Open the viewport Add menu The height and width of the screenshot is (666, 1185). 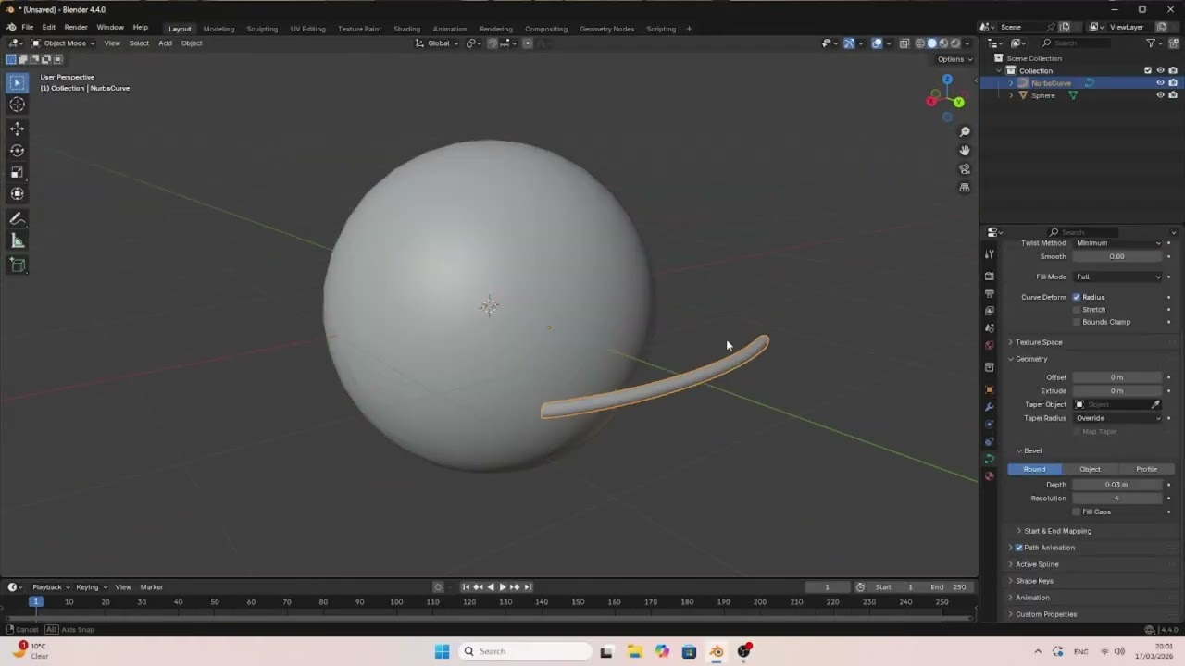[165, 43]
